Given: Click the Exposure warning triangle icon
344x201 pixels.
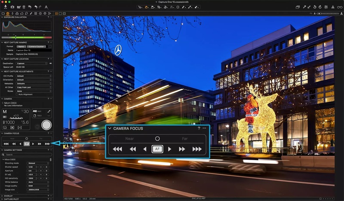Looking at the screenshot, I should click(333, 7).
